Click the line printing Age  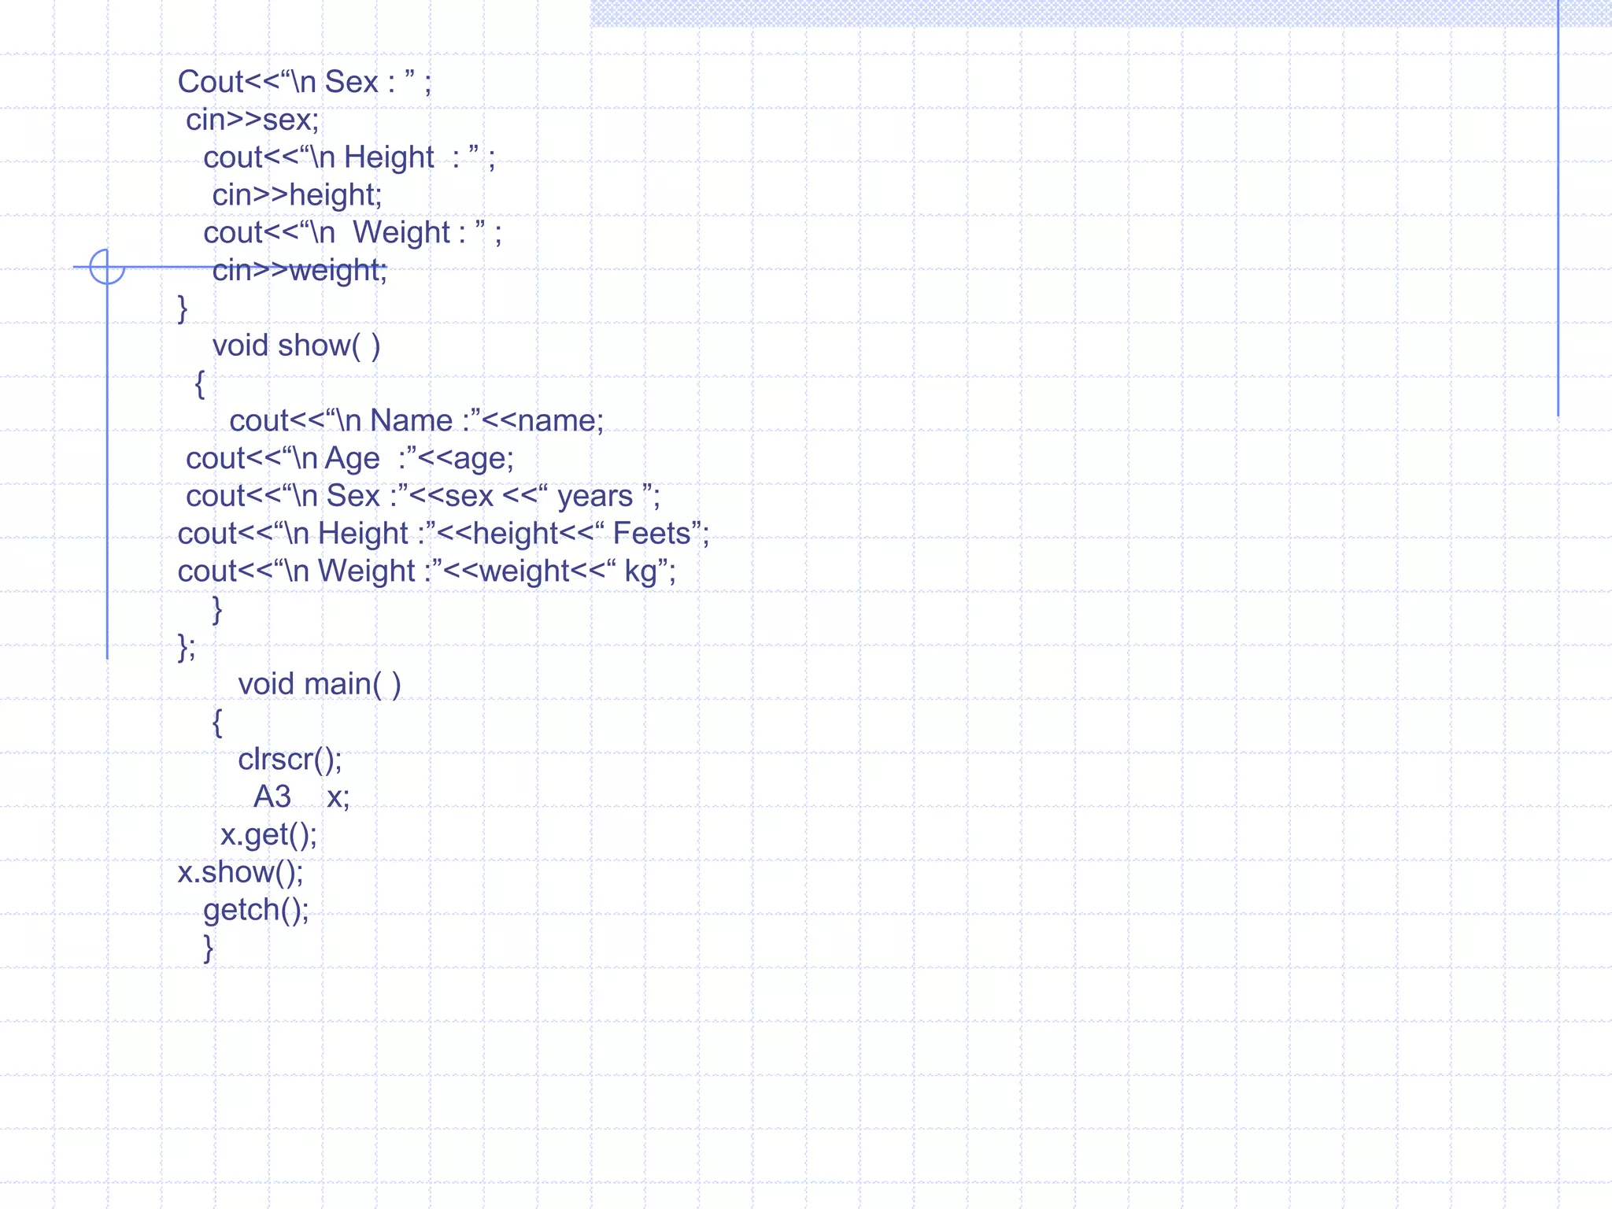[x=349, y=458]
